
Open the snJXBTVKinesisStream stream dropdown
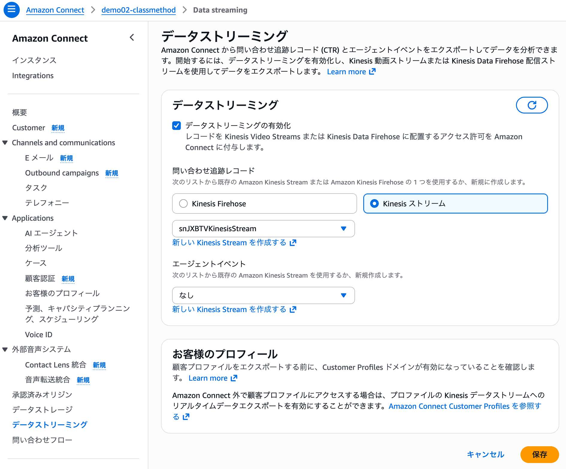pos(264,229)
